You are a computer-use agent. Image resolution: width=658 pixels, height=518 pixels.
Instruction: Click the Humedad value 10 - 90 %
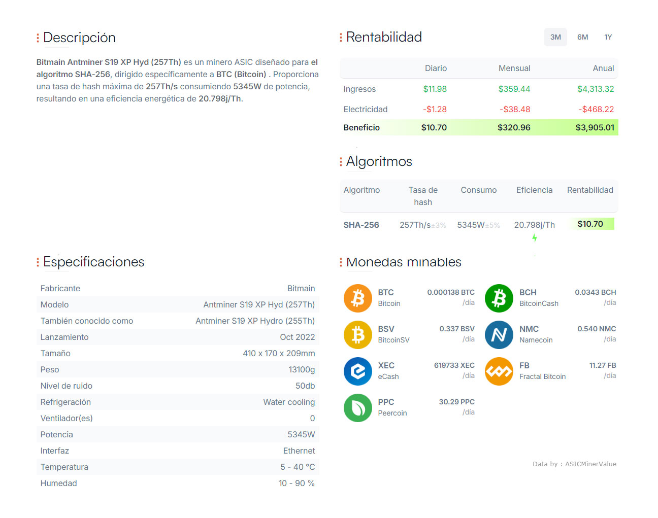[x=297, y=483]
